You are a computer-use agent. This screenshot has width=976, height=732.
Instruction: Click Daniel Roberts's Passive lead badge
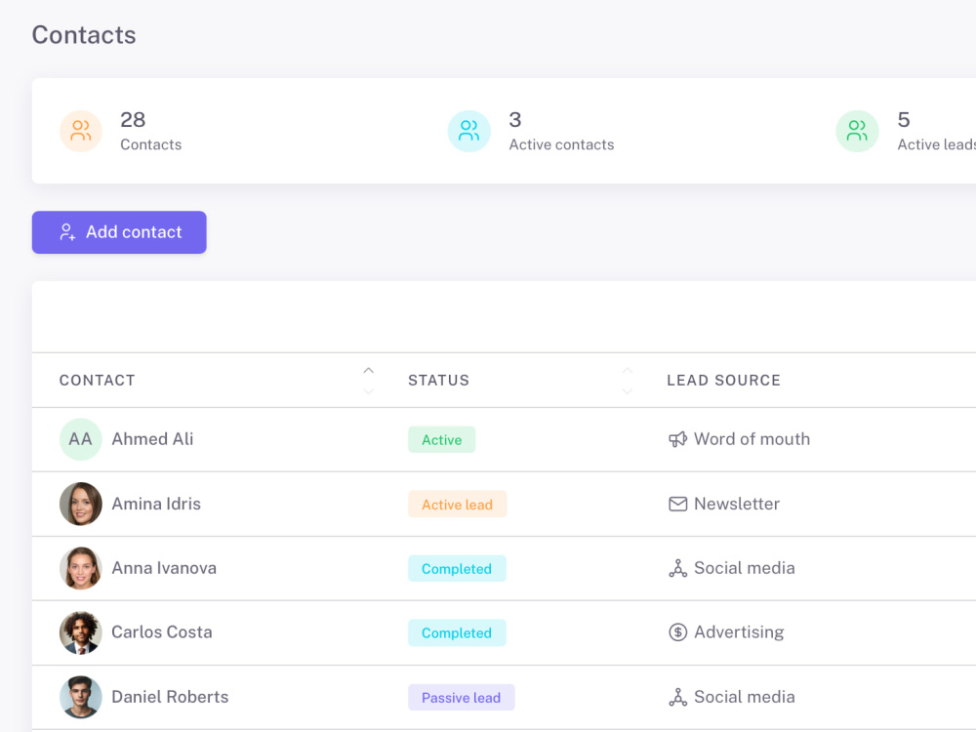(462, 697)
